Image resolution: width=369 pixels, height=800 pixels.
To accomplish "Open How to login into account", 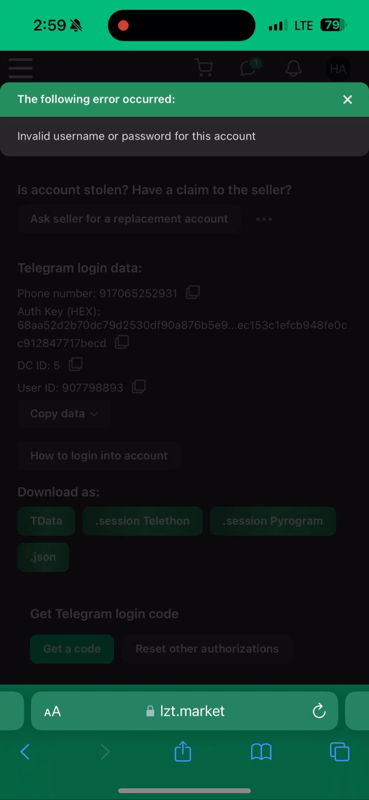I will [99, 456].
